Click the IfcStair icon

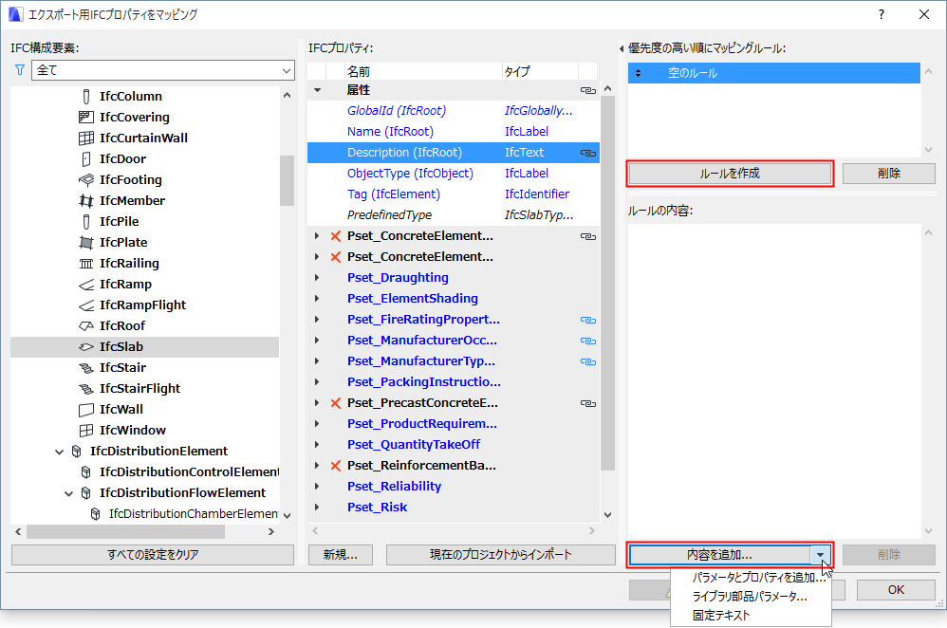click(86, 368)
